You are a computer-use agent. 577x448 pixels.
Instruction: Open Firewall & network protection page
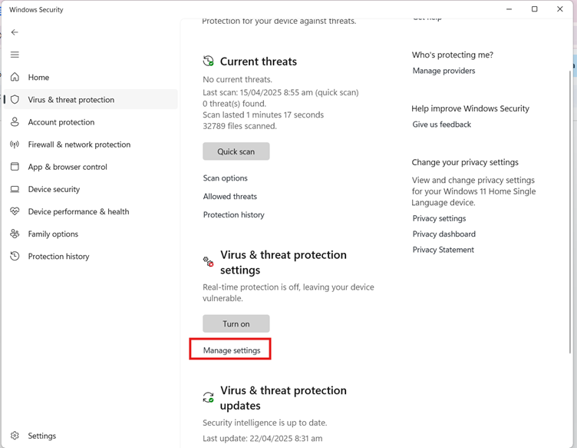(91, 144)
